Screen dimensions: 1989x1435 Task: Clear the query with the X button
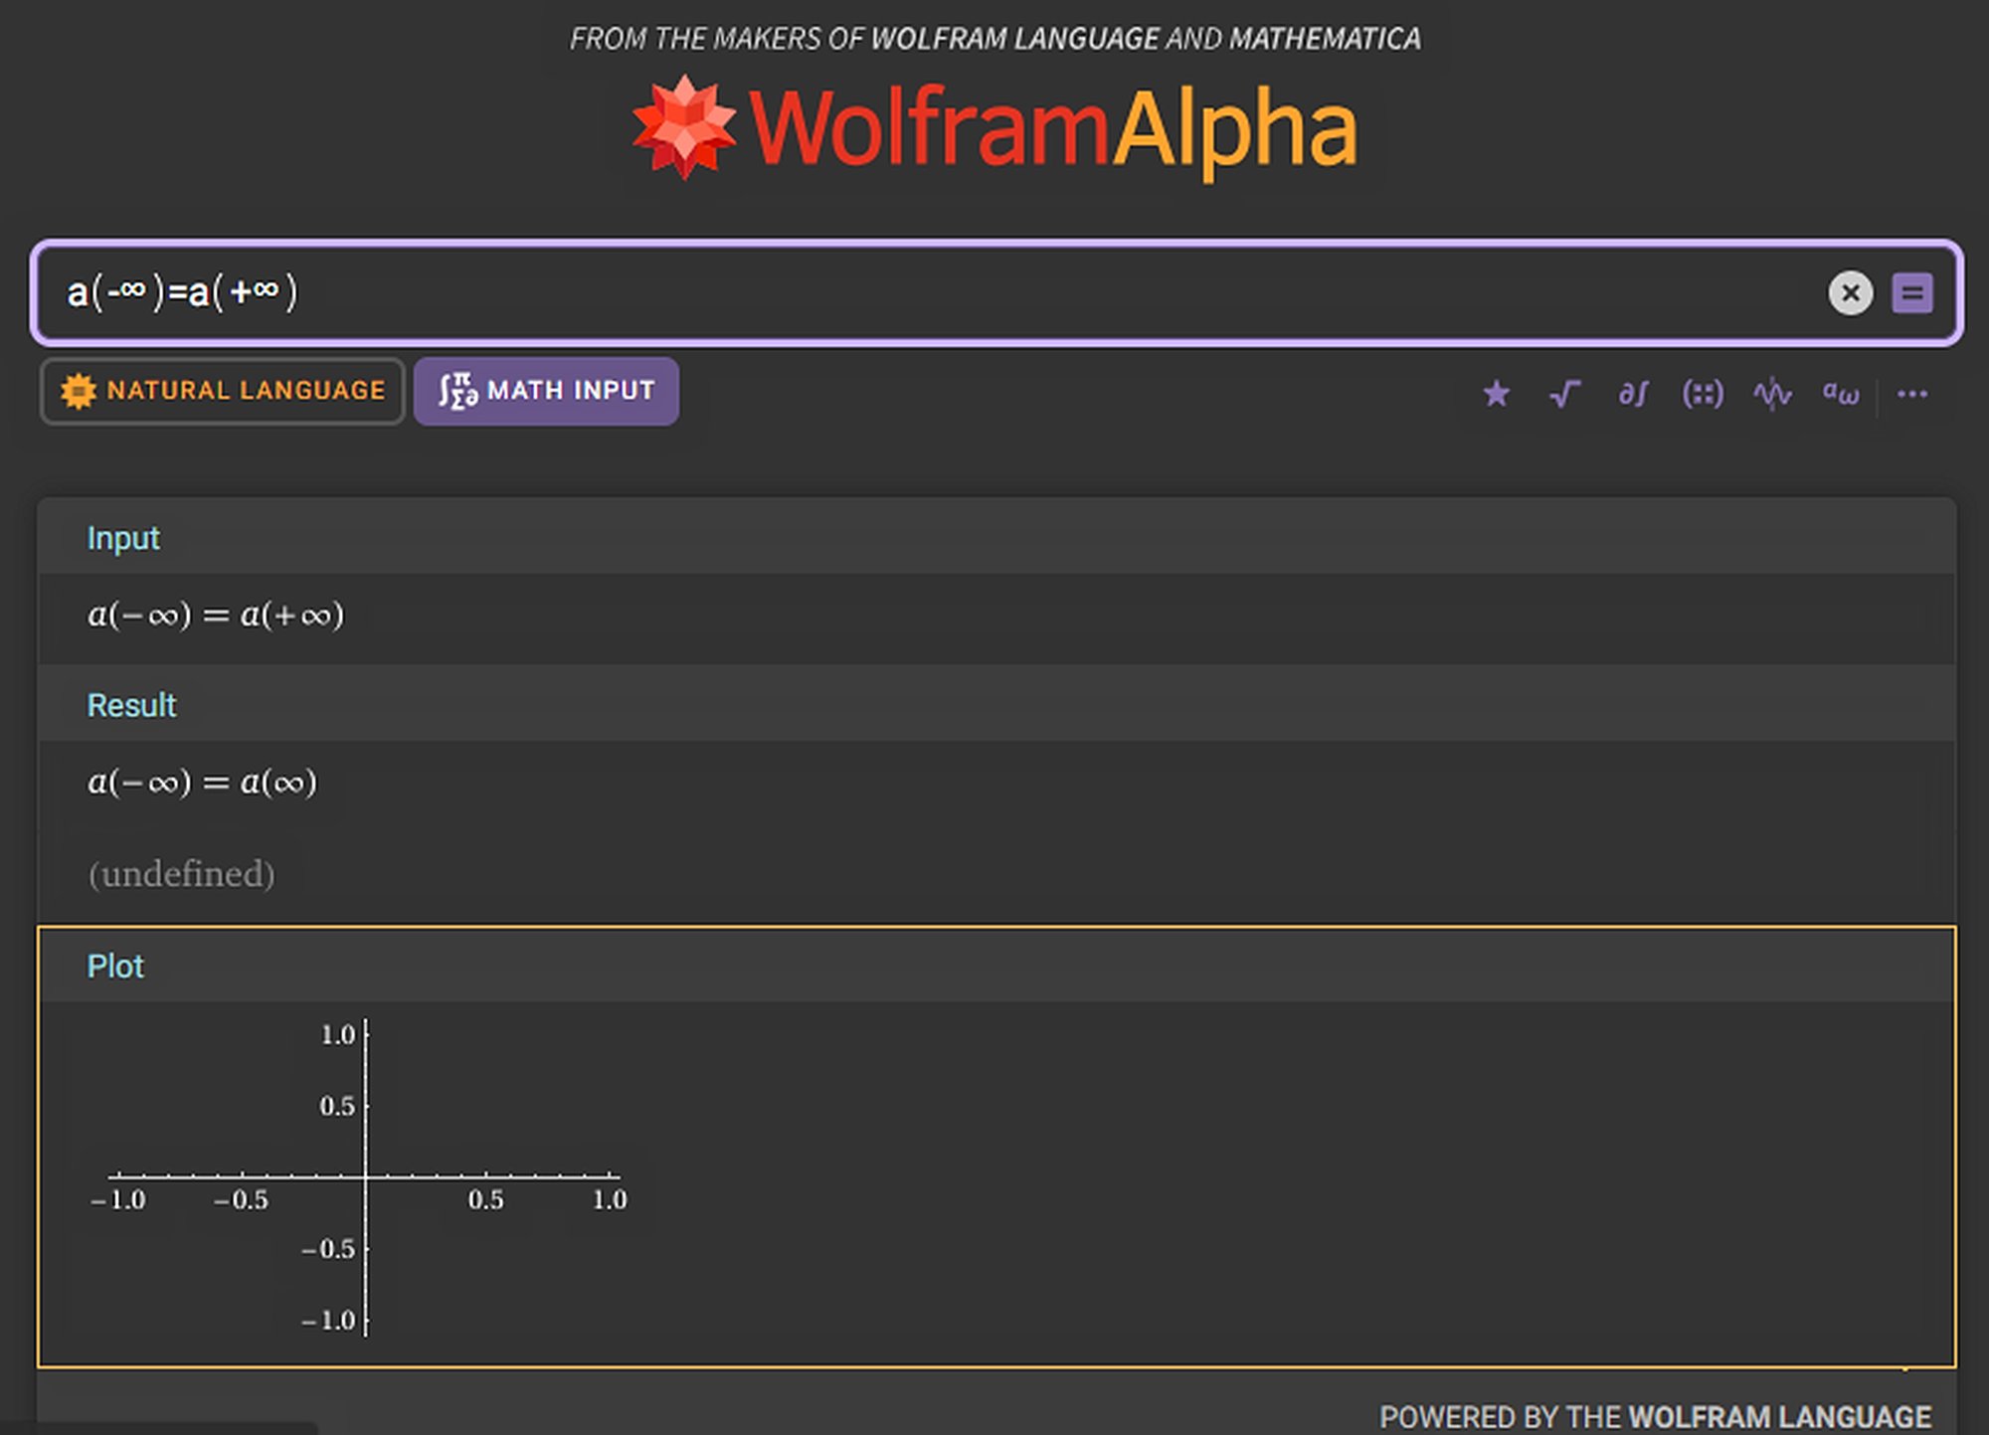[1850, 293]
